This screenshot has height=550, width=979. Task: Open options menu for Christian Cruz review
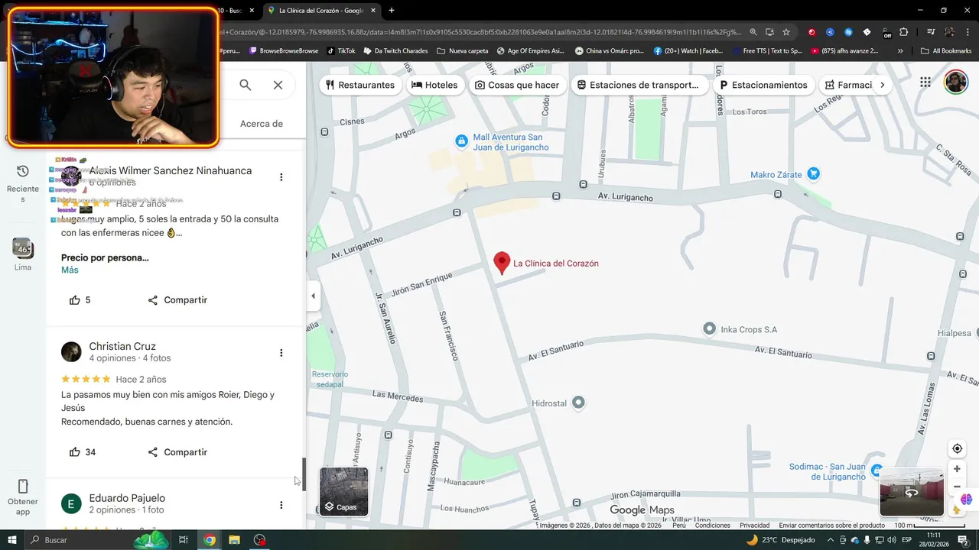(281, 353)
